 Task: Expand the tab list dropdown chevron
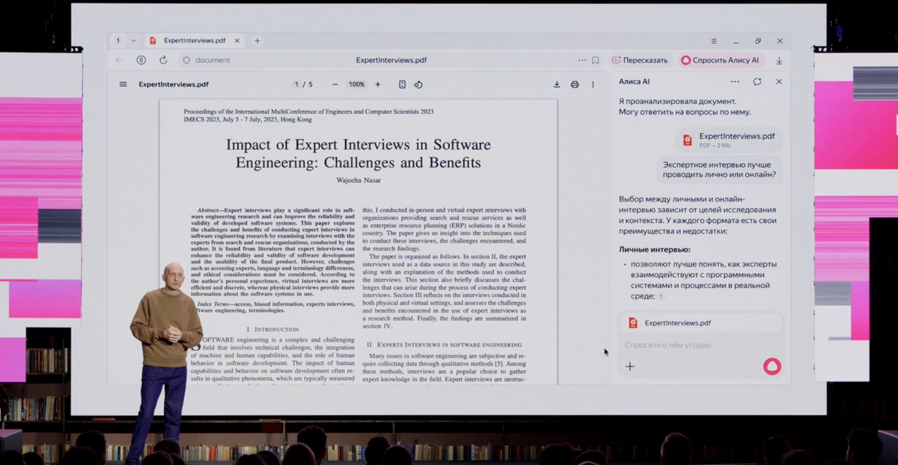point(134,41)
